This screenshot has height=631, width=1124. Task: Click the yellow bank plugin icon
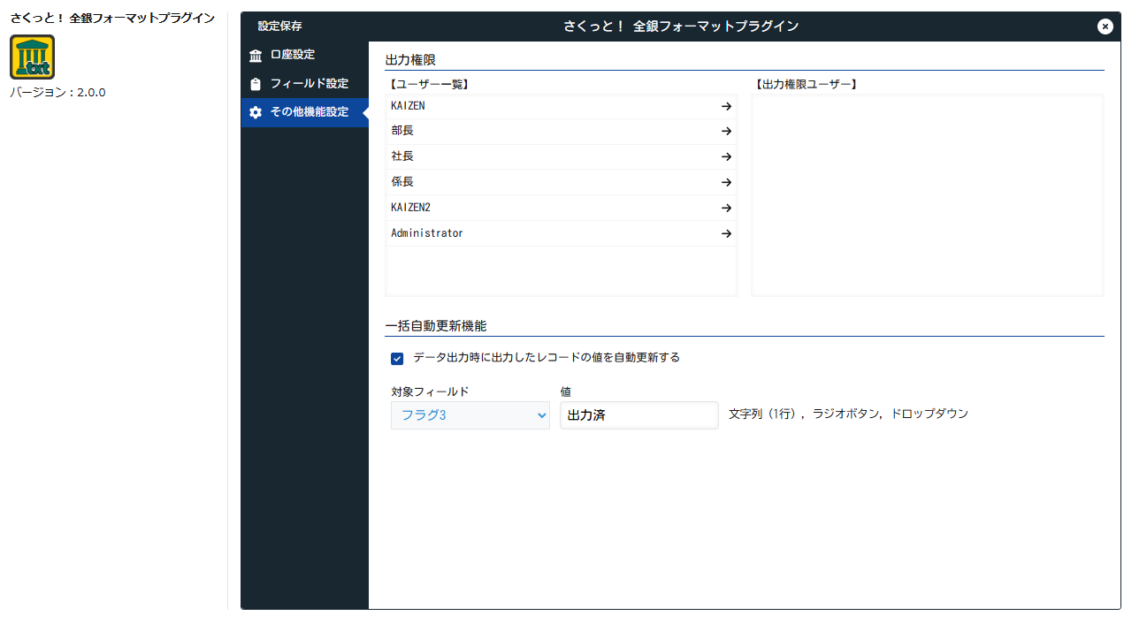click(33, 57)
